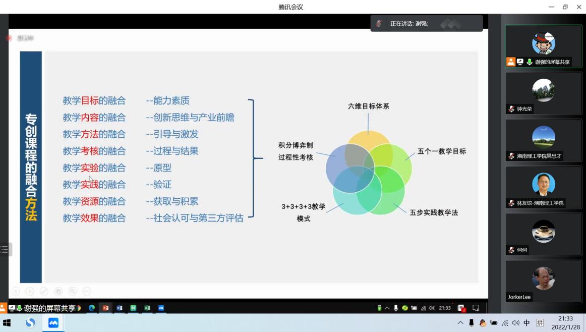Screen dimensions: 586x332
Task: Toggle the speaker volume icon in system tray
Action: pos(515,323)
